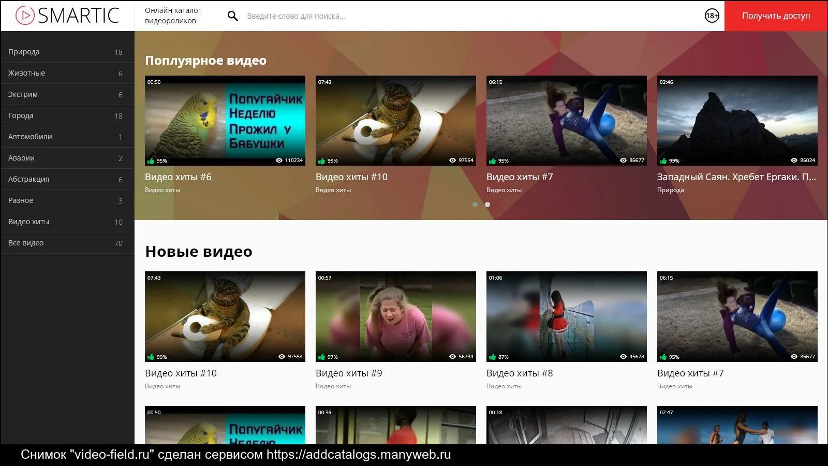Click thumbs-up icon on new Видео хиты #10

151,357
